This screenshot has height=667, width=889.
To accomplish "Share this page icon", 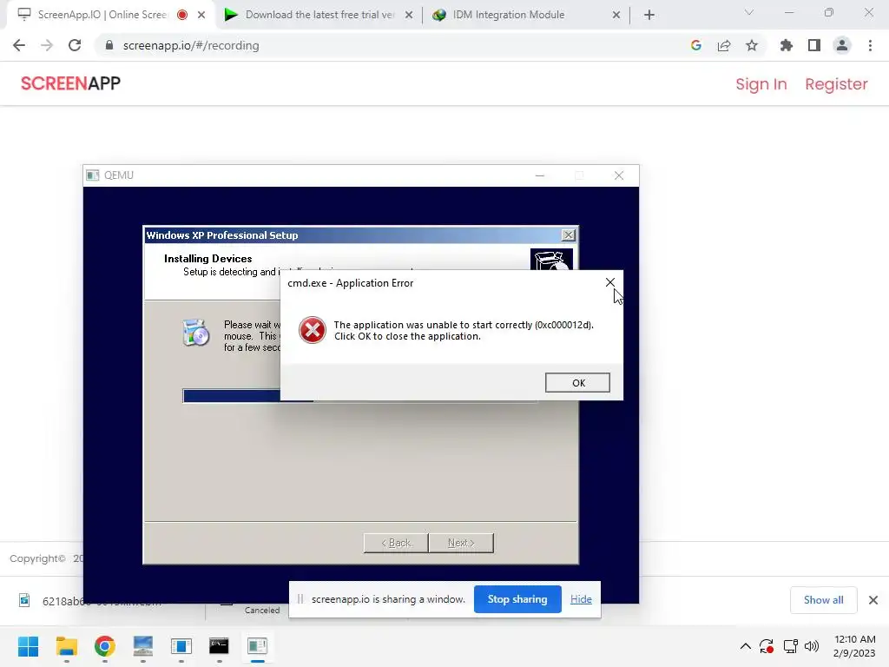I will [x=724, y=45].
